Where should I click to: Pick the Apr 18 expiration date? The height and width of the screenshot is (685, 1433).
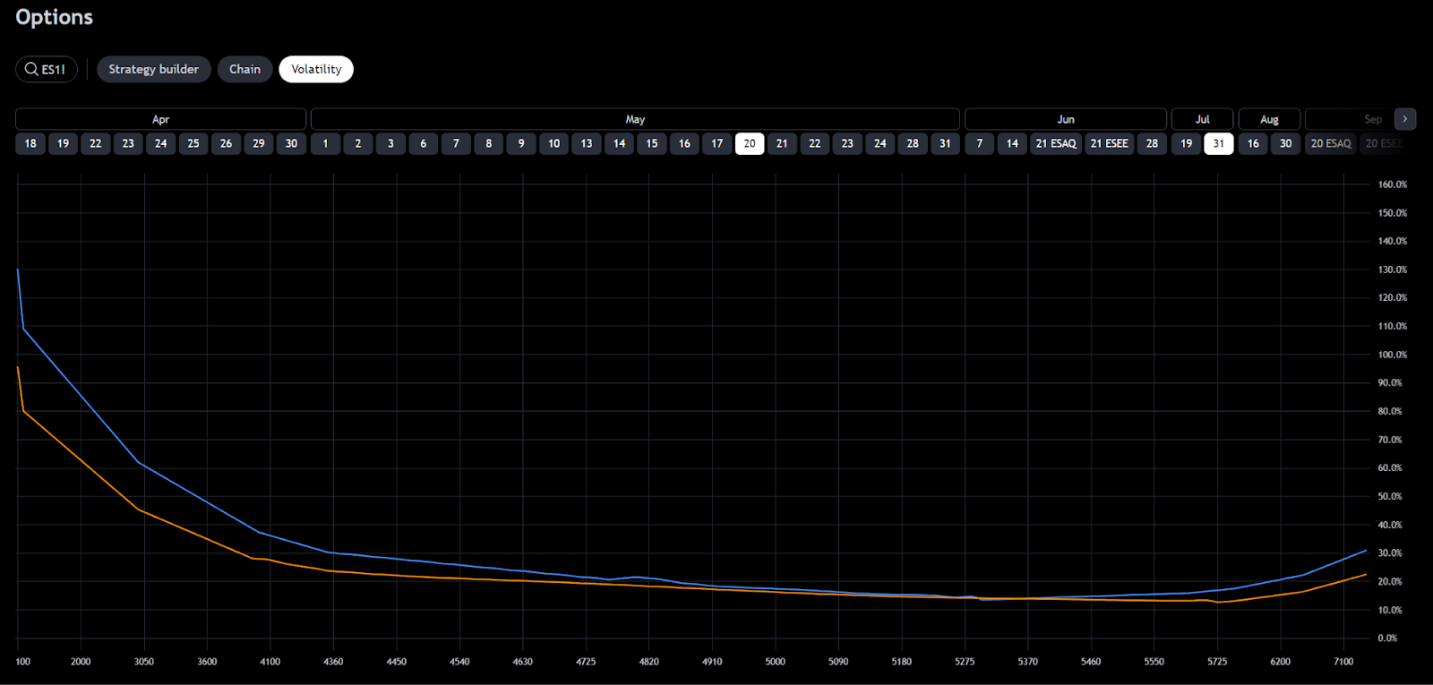point(30,143)
